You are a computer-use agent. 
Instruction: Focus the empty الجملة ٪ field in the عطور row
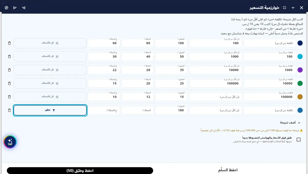(137, 110)
